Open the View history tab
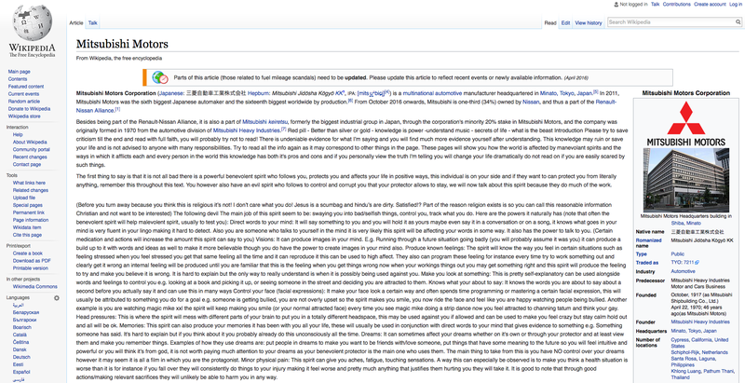 (589, 22)
